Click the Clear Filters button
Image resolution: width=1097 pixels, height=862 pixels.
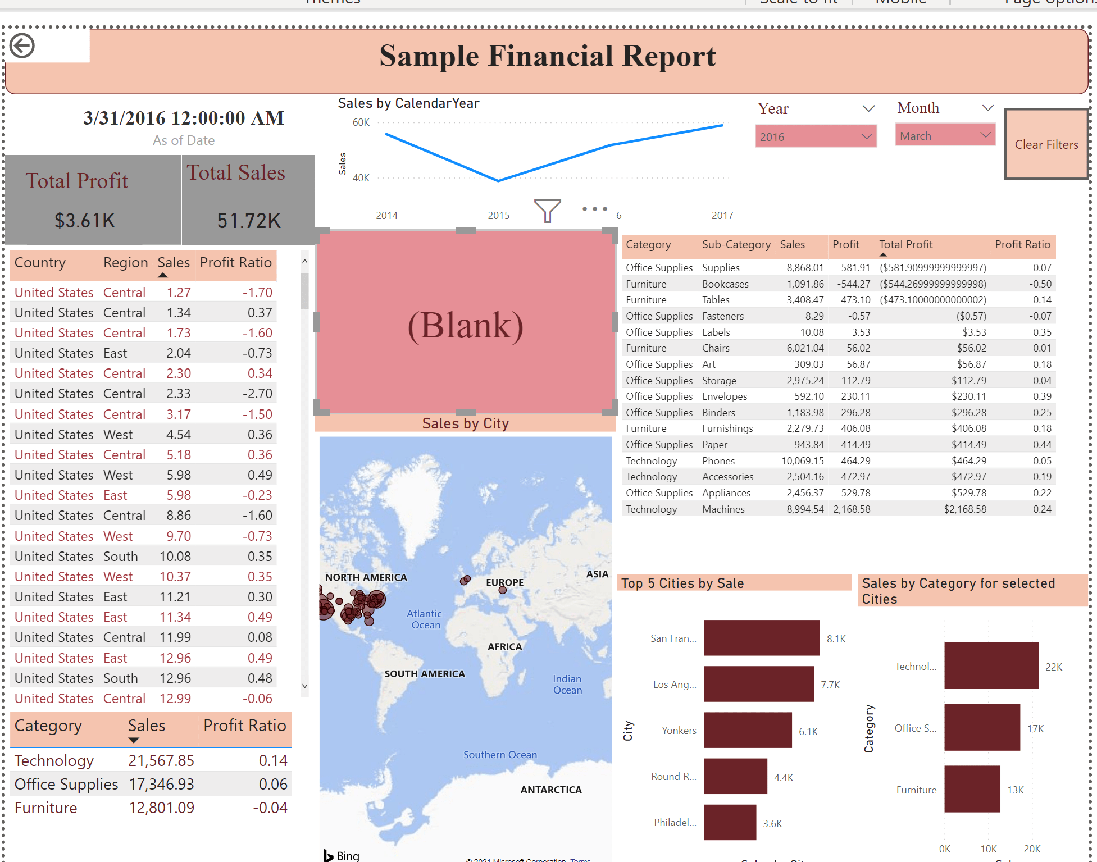click(1046, 144)
